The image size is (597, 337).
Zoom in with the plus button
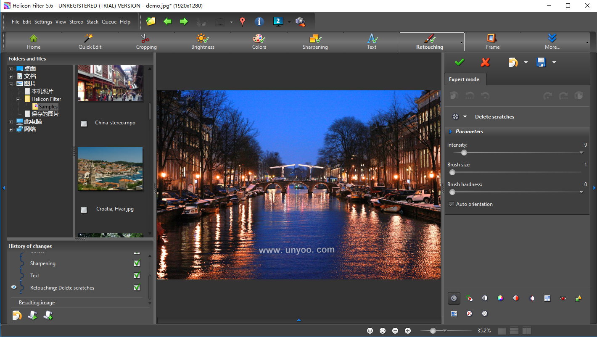pos(407,331)
